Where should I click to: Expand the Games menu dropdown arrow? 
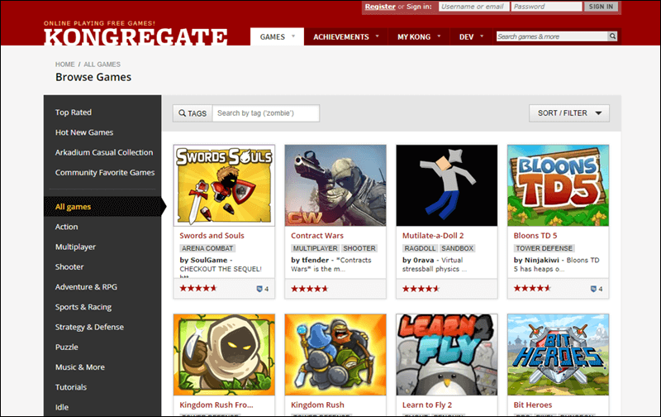[x=293, y=36]
